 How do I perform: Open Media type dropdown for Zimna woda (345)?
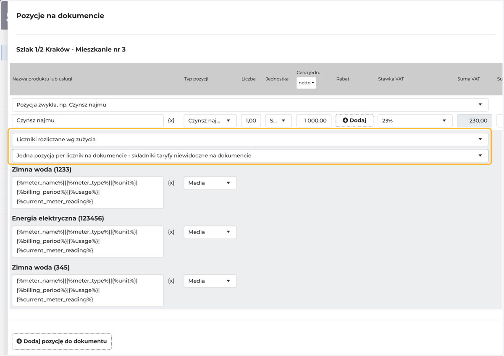(210, 281)
